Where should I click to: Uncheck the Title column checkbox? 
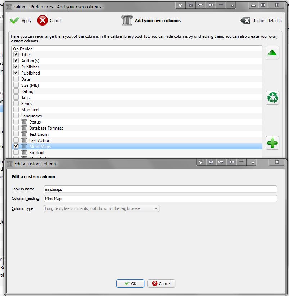16,54
